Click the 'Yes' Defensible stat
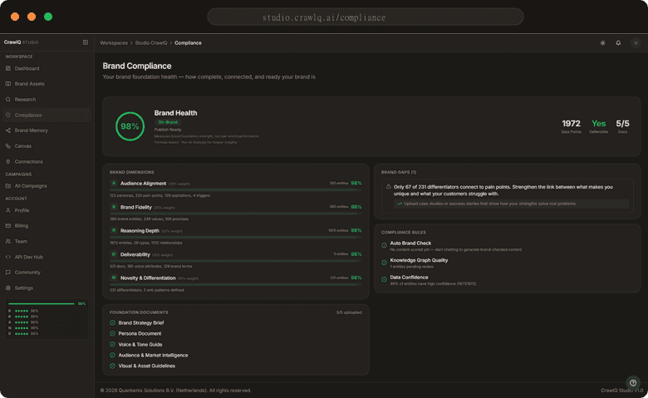The width and height of the screenshot is (648, 398). pyautogui.click(x=598, y=125)
